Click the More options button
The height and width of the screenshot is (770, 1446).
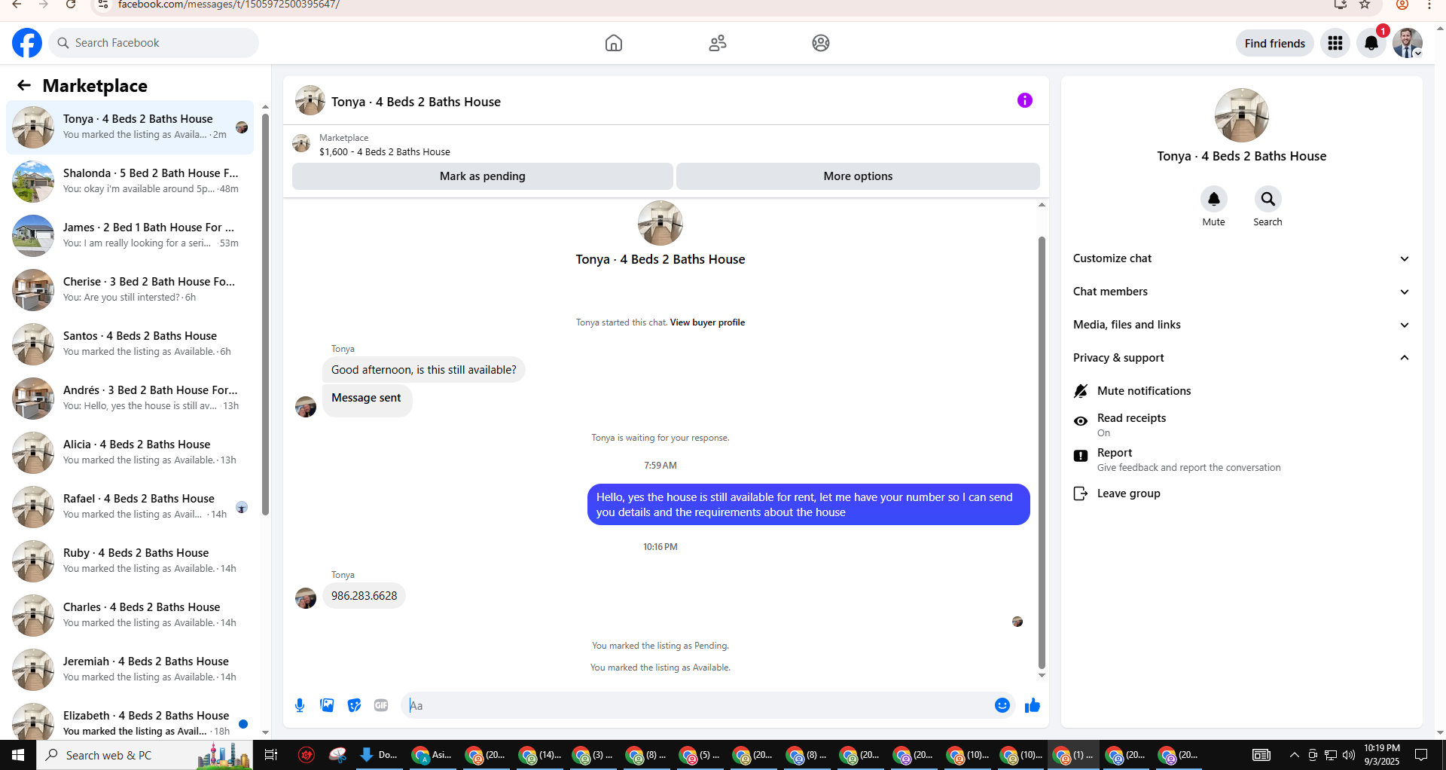pyautogui.click(x=858, y=176)
